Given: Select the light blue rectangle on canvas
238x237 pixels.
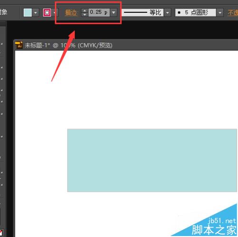Looking at the screenshot, I should click(152, 160).
